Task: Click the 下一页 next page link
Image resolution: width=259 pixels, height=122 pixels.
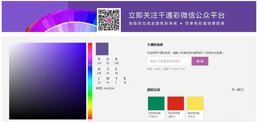Action: (236, 90)
